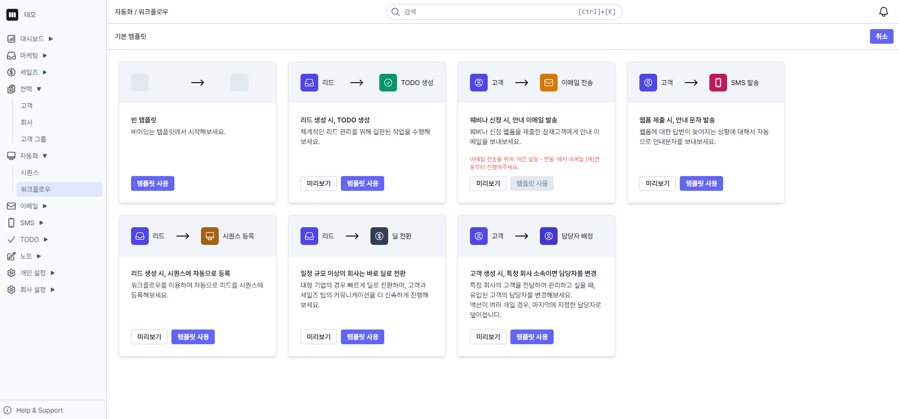Click the 이메일 envelope icon in sidebar
Image resolution: width=899 pixels, height=419 pixels.
click(11, 206)
